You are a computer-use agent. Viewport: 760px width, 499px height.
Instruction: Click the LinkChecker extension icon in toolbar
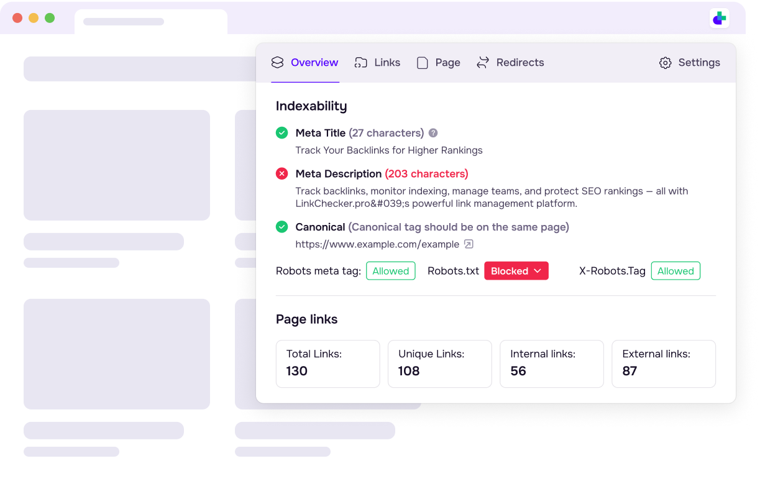(x=719, y=18)
